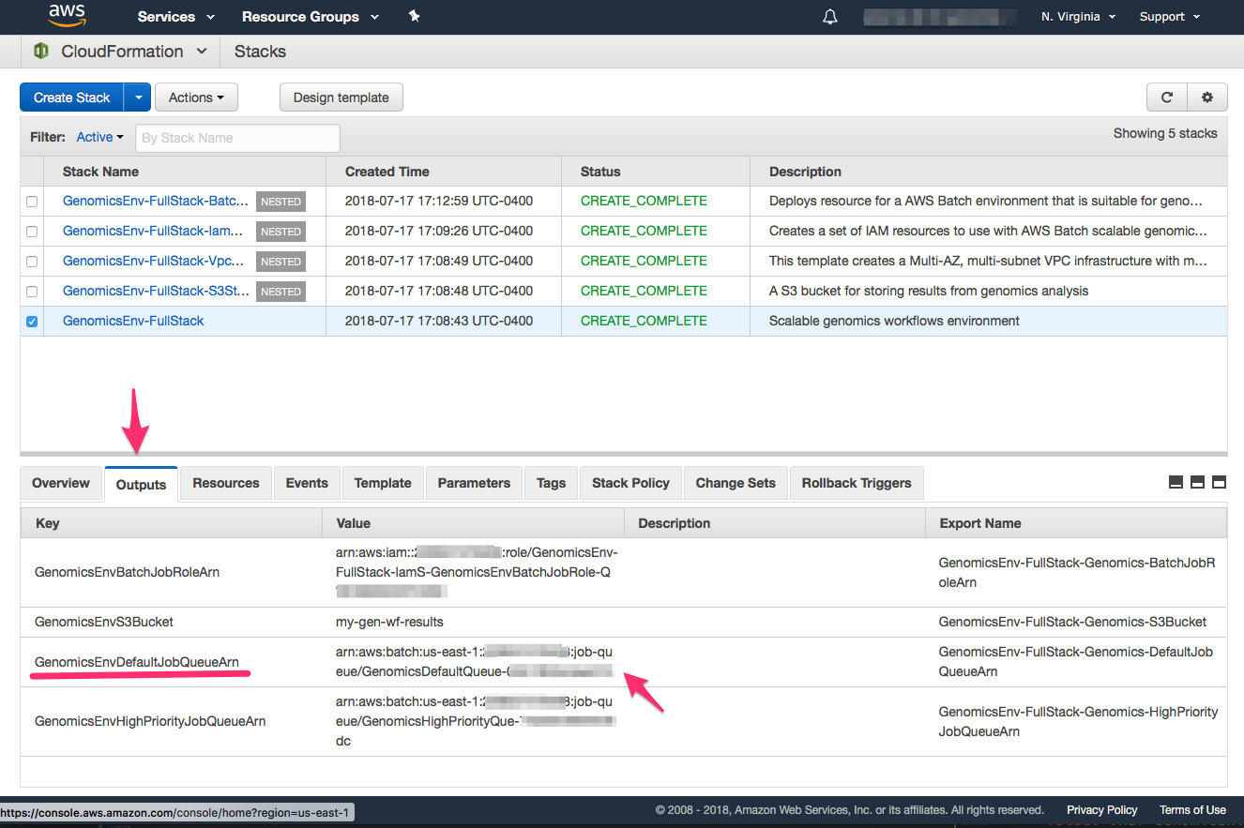
Task: Expand Resource Groups menu
Action: [x=311, y=17]
